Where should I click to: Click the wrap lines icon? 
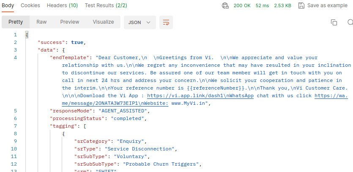[x=166, y=22]
